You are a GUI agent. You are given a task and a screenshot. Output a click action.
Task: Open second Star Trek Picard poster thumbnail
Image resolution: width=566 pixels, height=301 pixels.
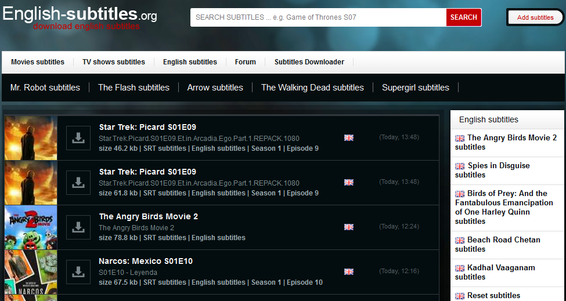31,183
